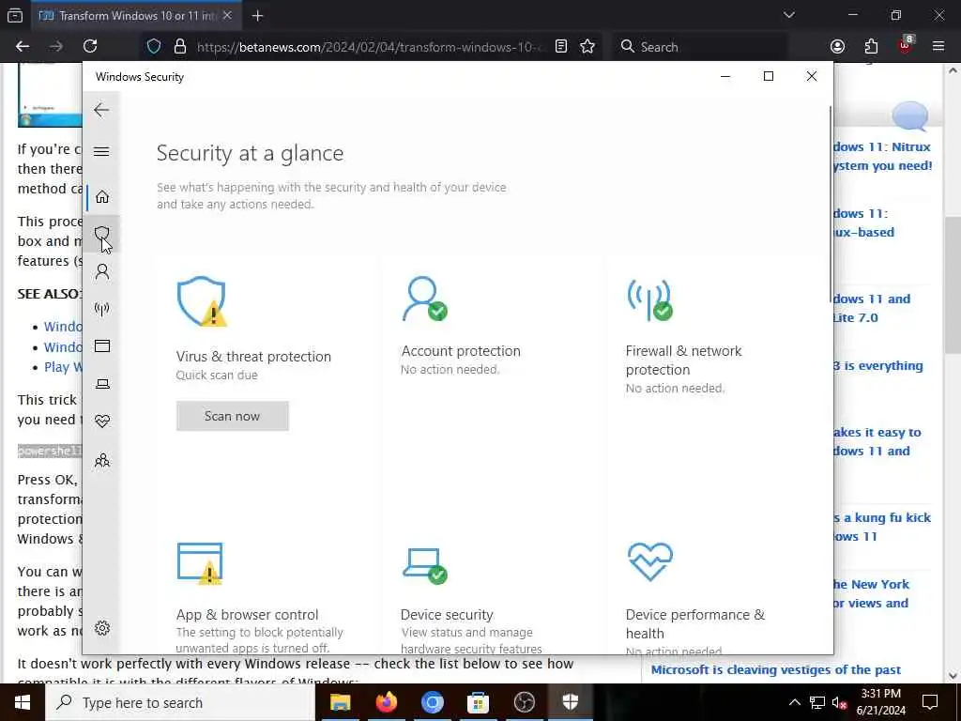Switch to Firefox in taskbar
This screenshot has height=721, width=961.
386,702
